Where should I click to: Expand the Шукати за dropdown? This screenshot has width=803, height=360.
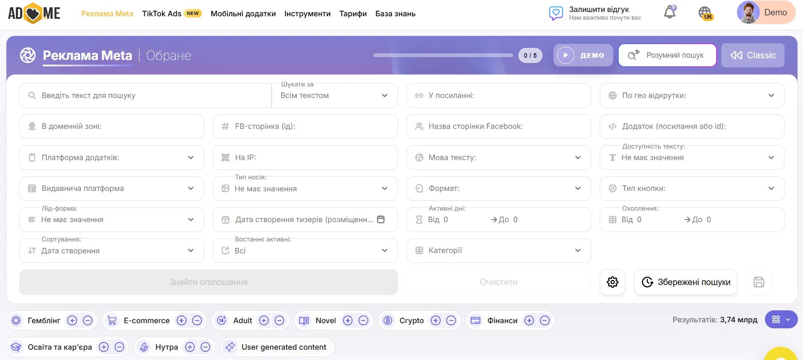335,95
